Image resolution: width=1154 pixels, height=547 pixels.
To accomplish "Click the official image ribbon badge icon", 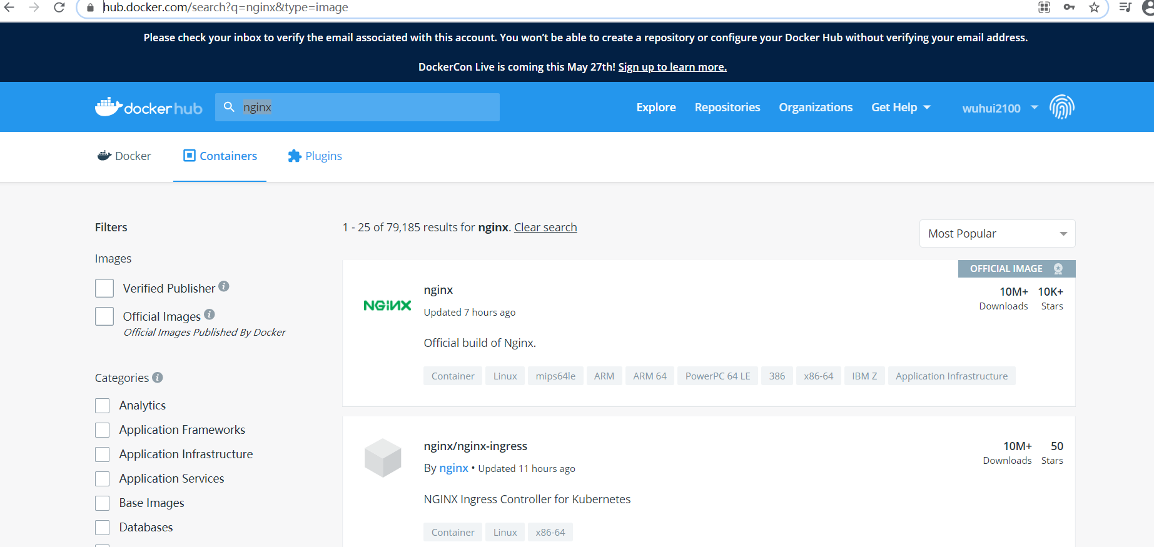I will tap(1058, 269).
